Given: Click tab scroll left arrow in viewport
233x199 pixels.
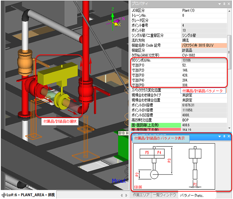Looking at the screenshot, I should [x=121, y=195].
